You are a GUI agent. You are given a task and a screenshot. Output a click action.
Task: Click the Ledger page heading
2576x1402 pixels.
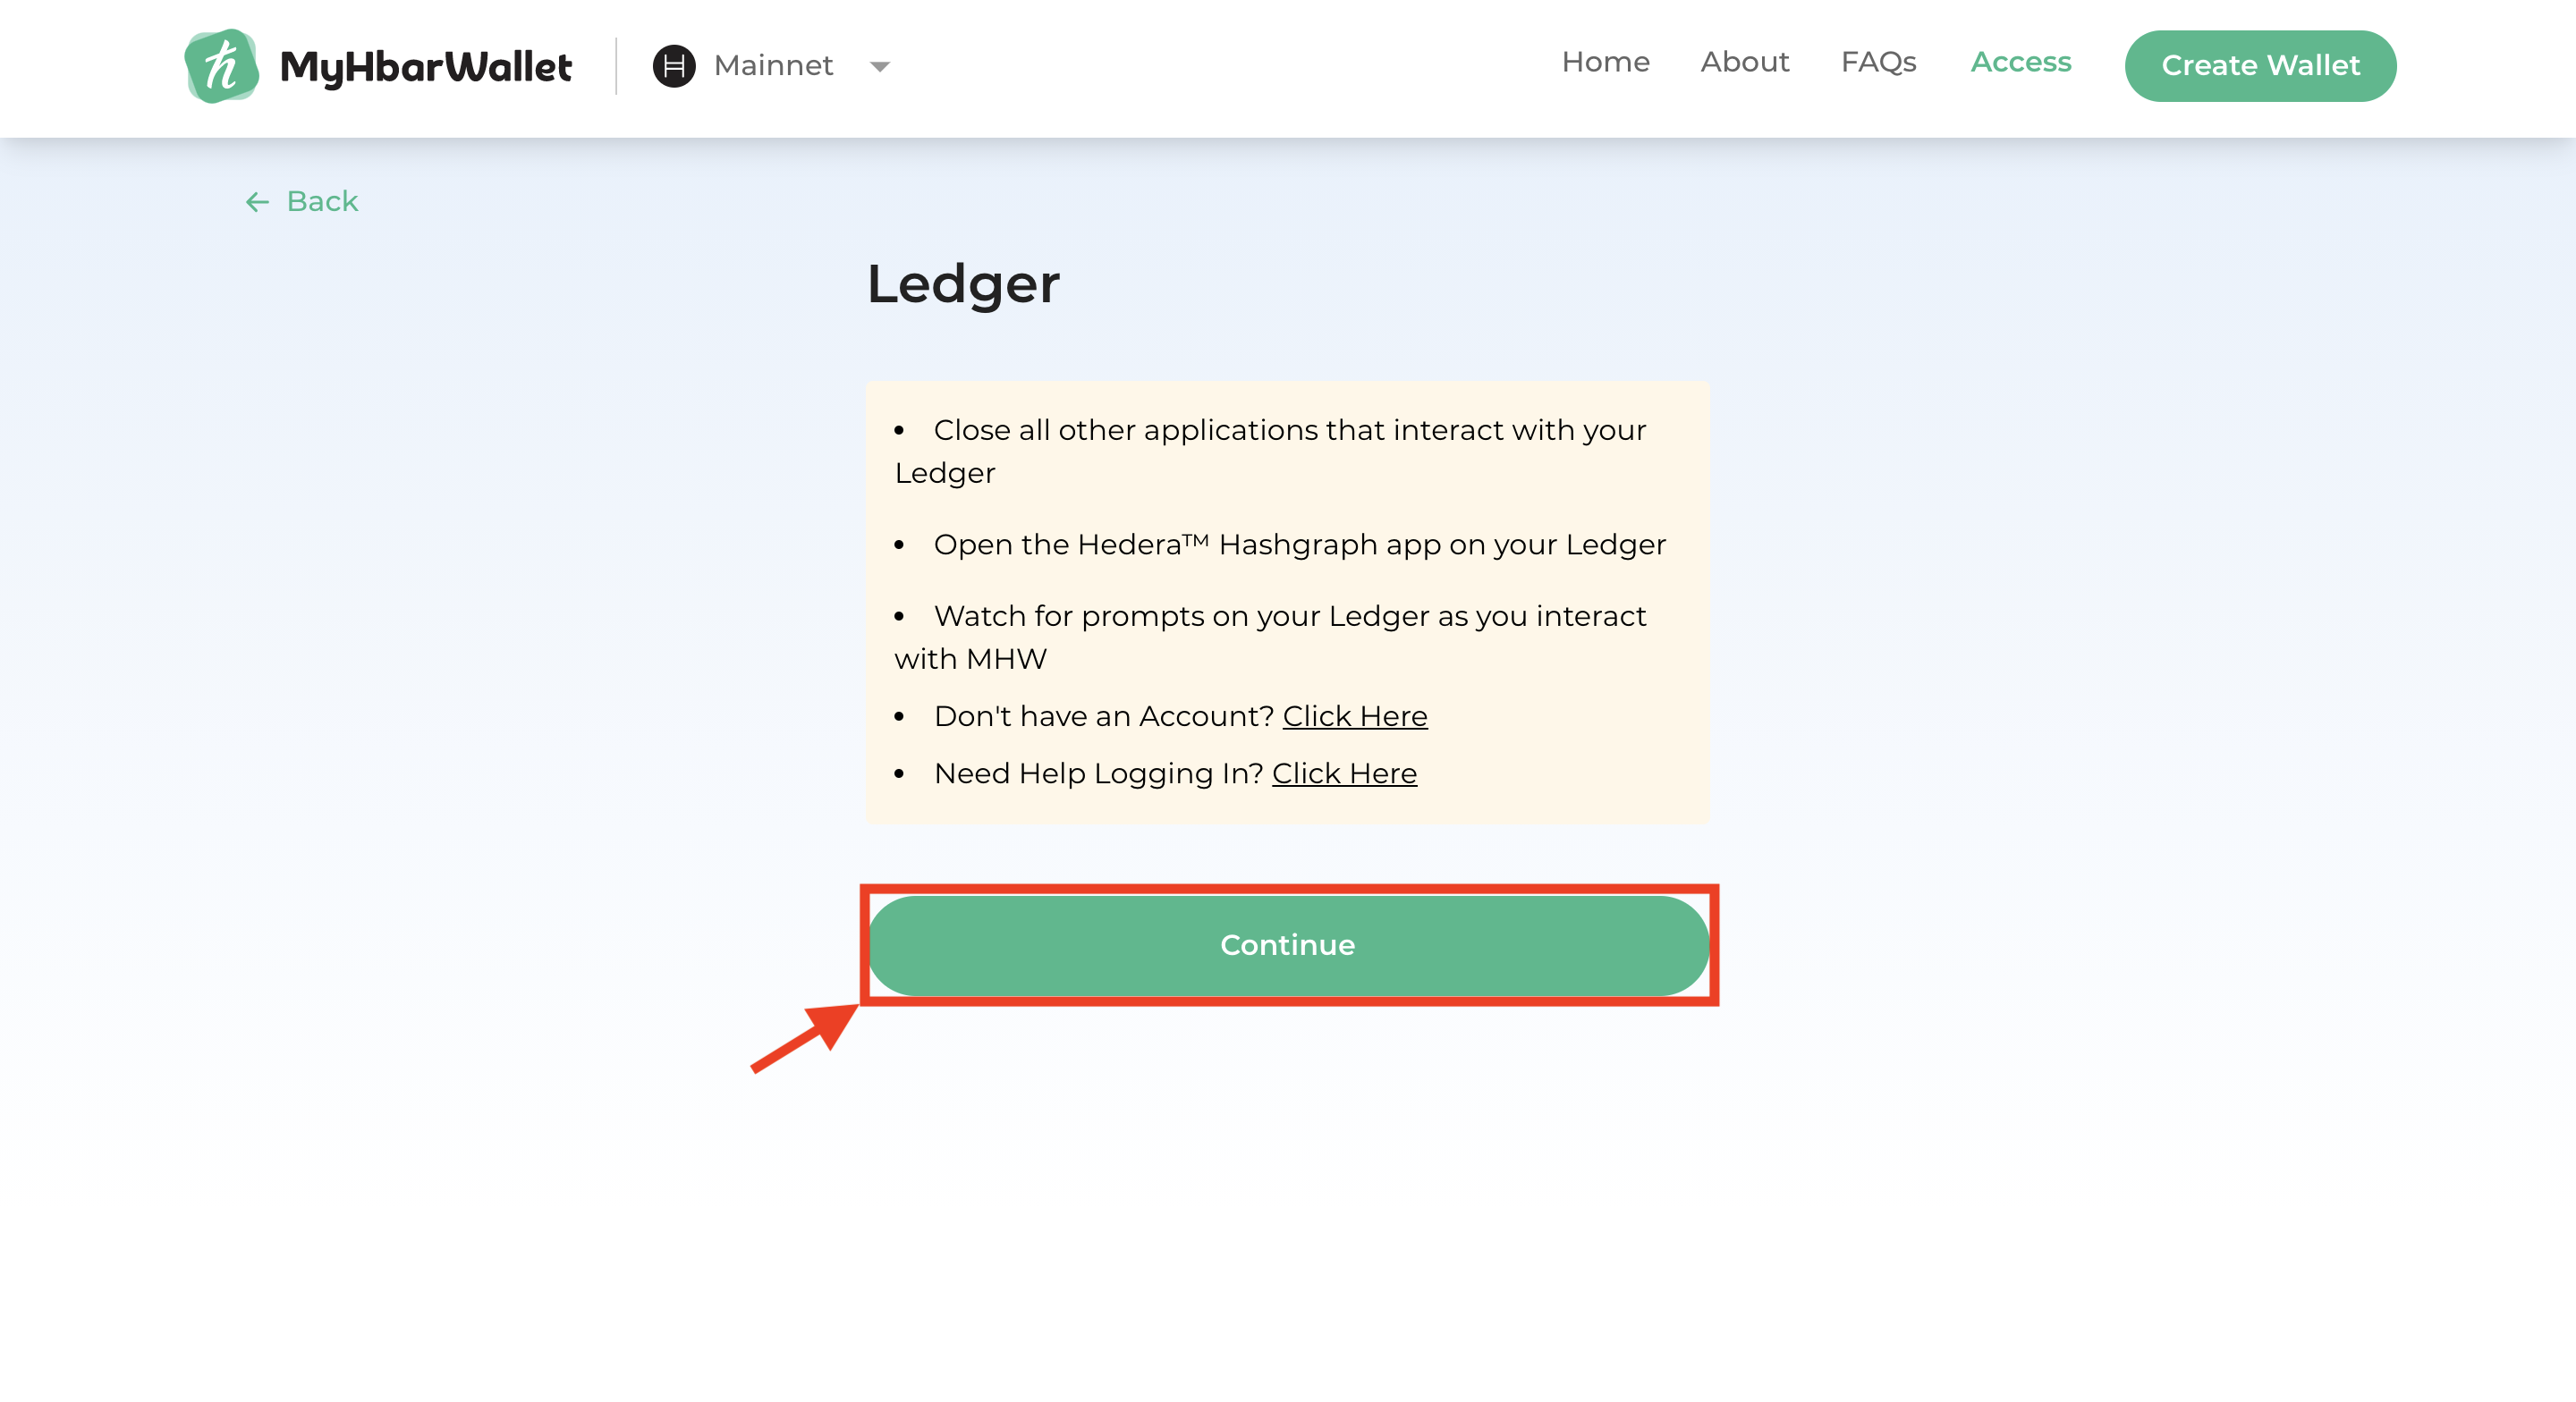(962, 283)
